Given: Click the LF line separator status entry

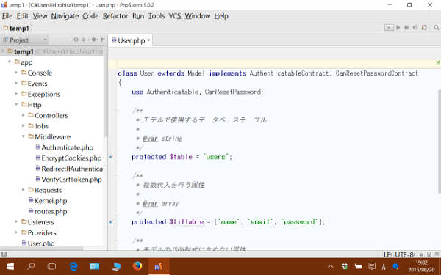Looking at the screenshot, I should click(388, 254).
